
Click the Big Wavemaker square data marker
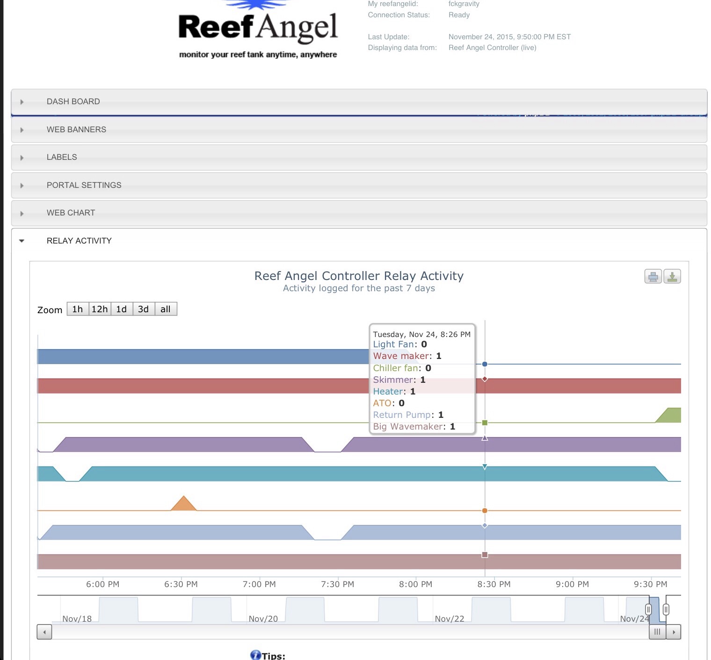click(485, 555)
